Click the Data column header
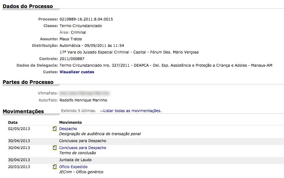This screenshot has width=284, height=178. point(13,122)
